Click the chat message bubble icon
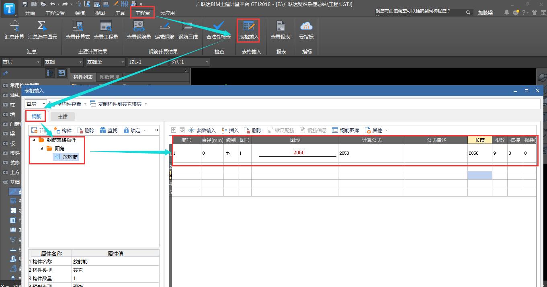Viewport: 547px width, 287px height. coord(516,12)
